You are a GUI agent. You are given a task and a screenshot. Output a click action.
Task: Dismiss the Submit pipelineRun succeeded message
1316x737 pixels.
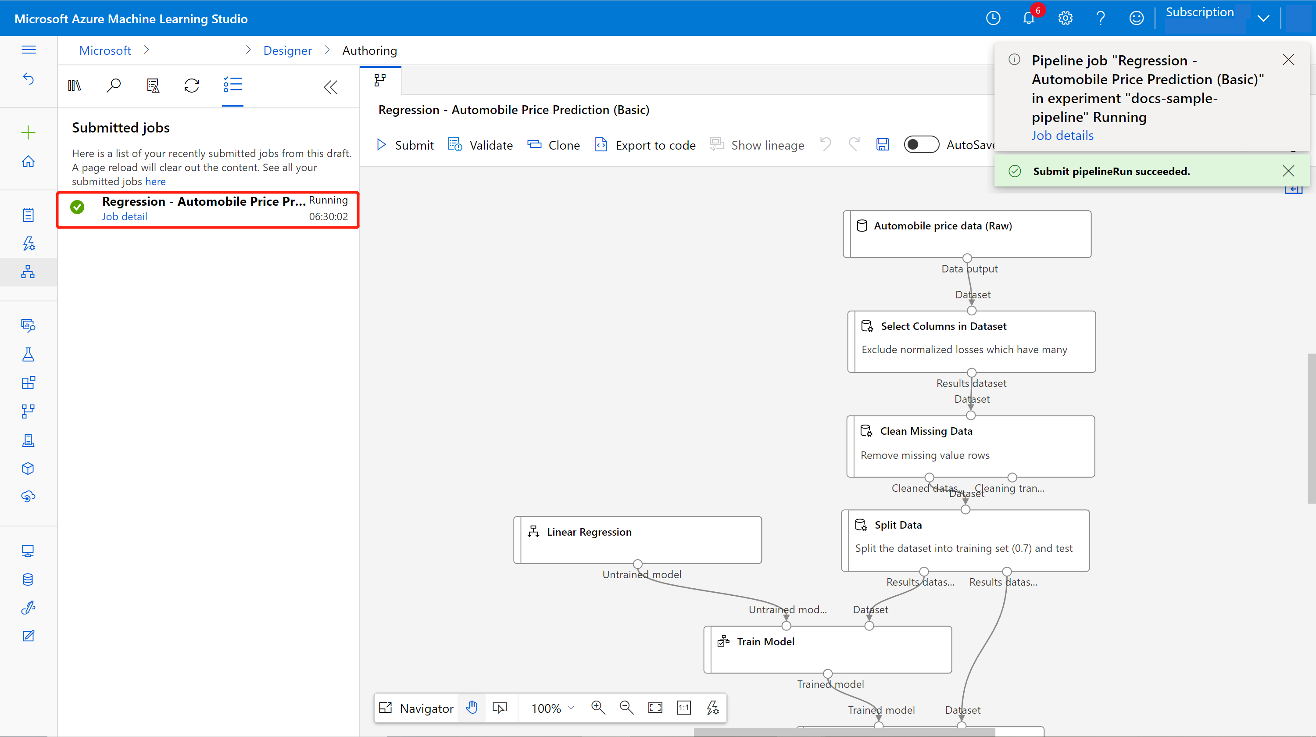point(1288,171)
